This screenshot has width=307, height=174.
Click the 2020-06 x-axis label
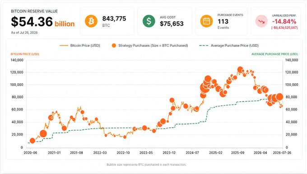(x=30, y=153)
